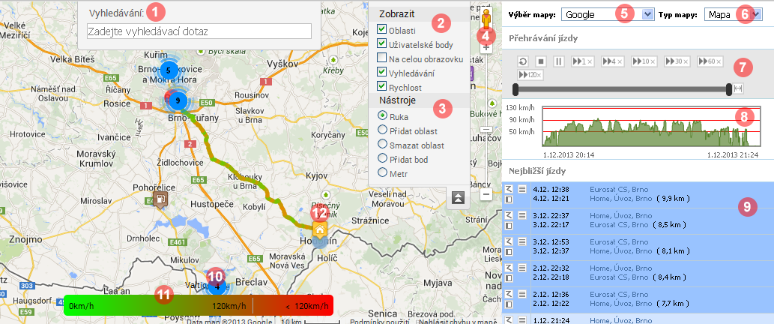Open details list icon for the 4.12. 12:38 ride
Image resolution: width=774 pixels, height=324 pixels.
coord(521,189)
